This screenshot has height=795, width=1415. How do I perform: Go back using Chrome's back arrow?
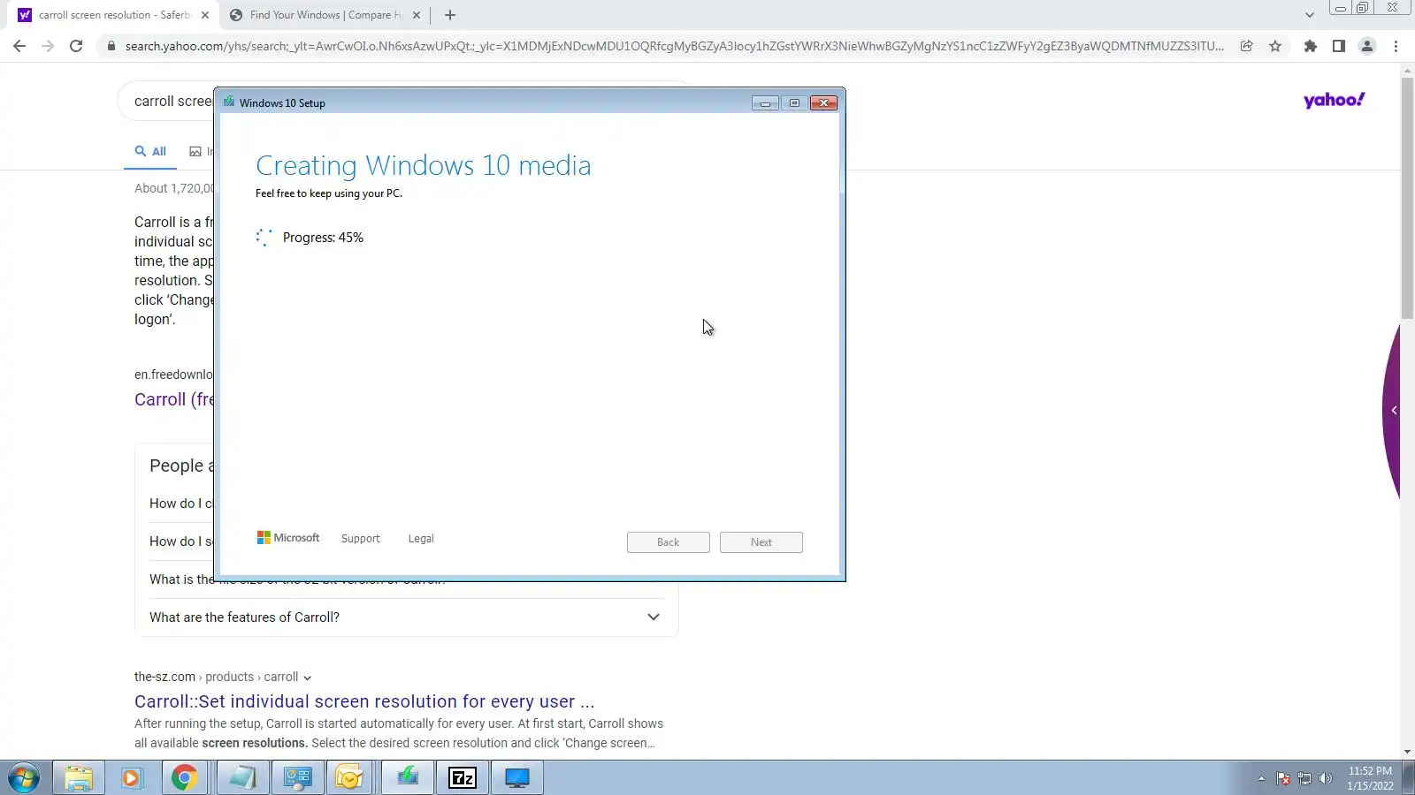(x=19, y=46)
